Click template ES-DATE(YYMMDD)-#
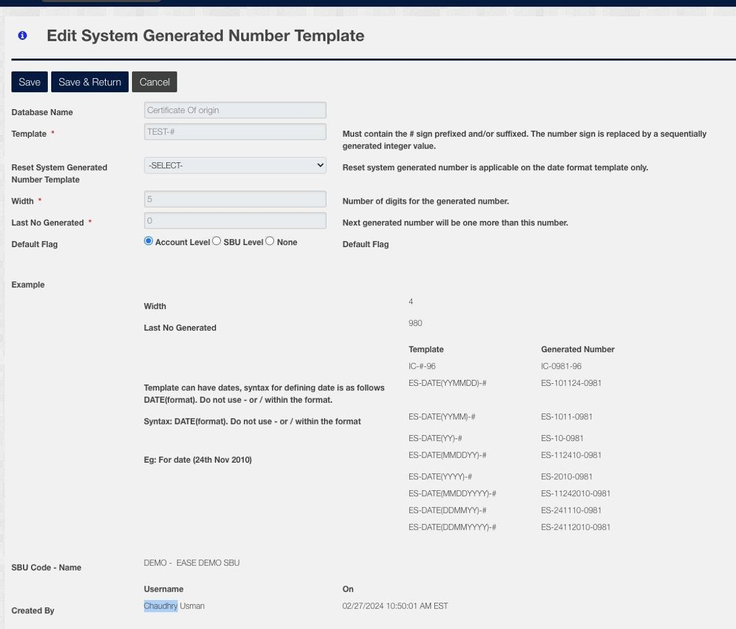Image resolution: width=736 pixels, height=629 pixels. click(448, 383)
